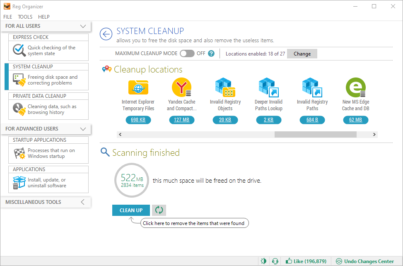The height and width of the screenshot is (266, 403).
Task: Rescan using the refresh icon beside Clean Up
Action: point(159,210)
